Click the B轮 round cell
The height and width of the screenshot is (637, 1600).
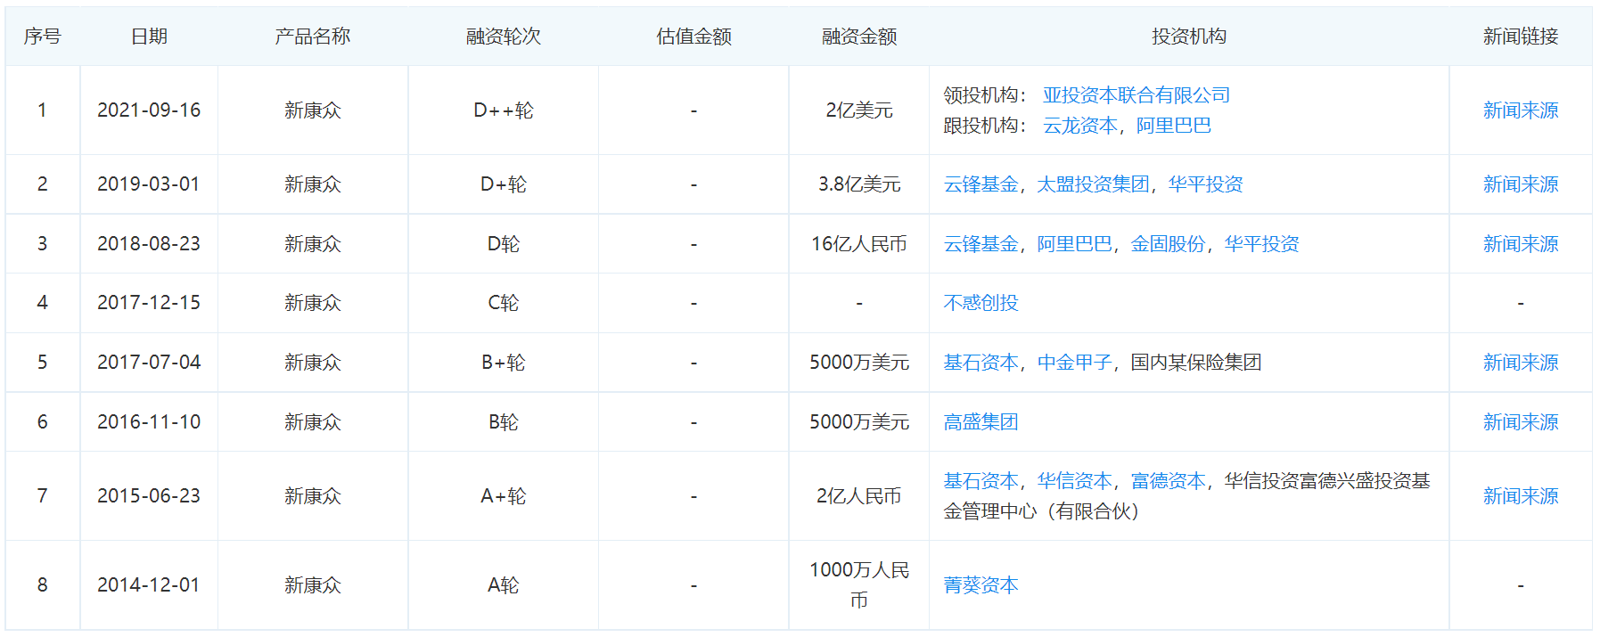504,422
